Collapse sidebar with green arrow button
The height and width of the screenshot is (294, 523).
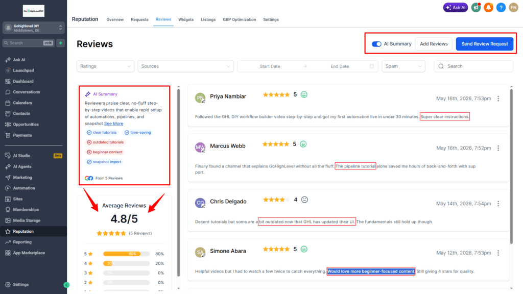(x=66, y=285)
